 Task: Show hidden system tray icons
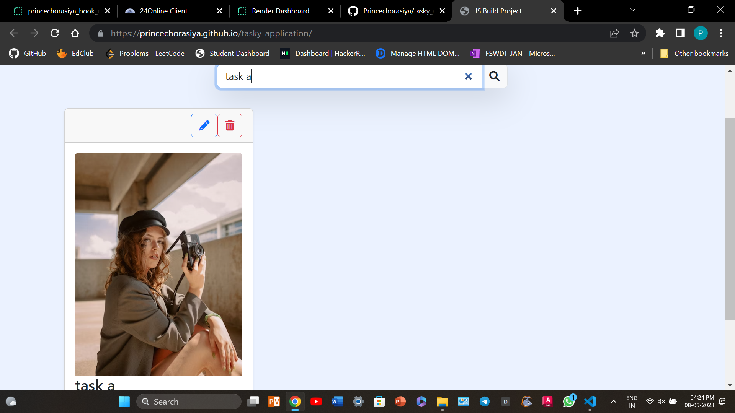tap(613, 402)
